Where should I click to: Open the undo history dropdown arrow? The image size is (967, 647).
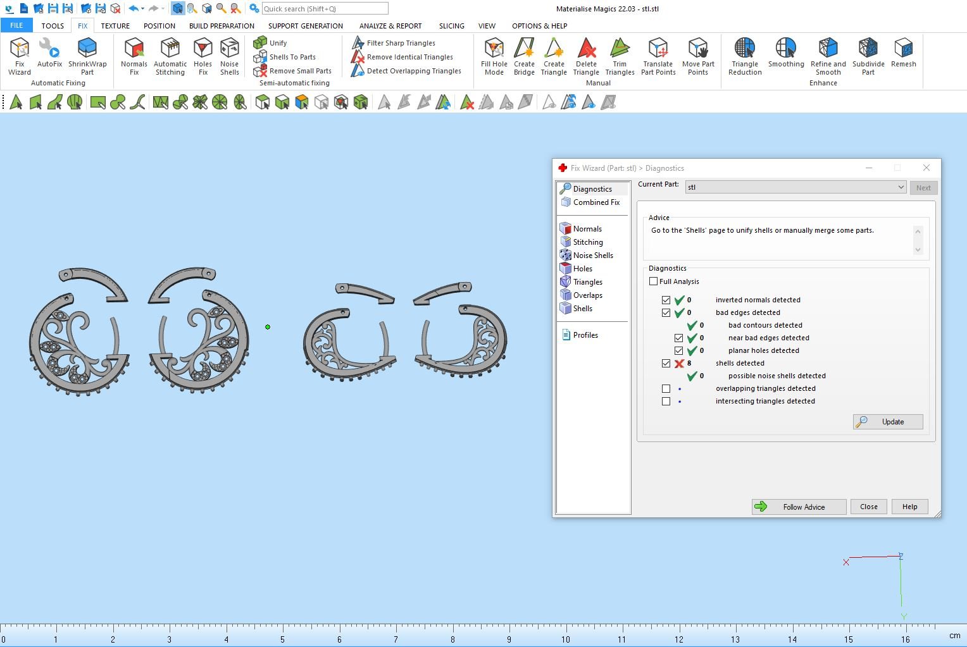[x=143, y=9]
